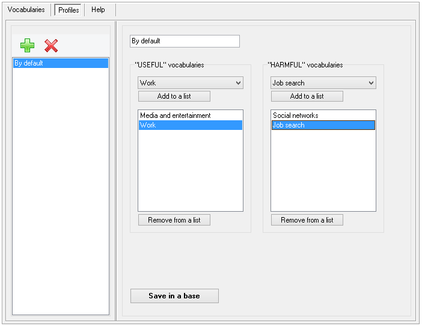This screenshot has width=422, height=326.
Task: Select 'Media and entertainment' in USEFUL list
Action: click(190, 115)
